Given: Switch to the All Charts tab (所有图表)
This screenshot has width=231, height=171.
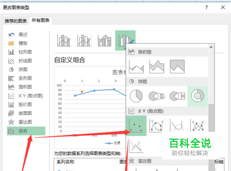Looking at the screenshot, I should tap(41, 20).
